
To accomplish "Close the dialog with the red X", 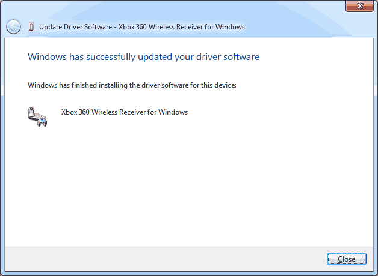I will (359, 6).
